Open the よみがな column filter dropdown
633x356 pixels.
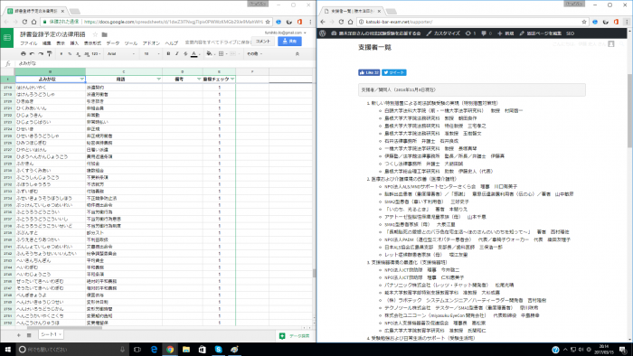point(82,79)
